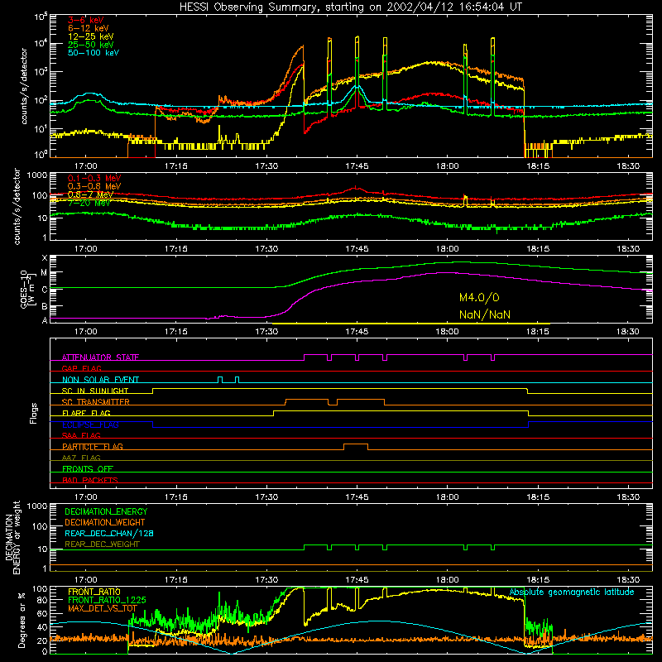Select the FLARE_FLAG label
Image resolution: width=662 pixels, height=662 pixels.
(86, 413)
